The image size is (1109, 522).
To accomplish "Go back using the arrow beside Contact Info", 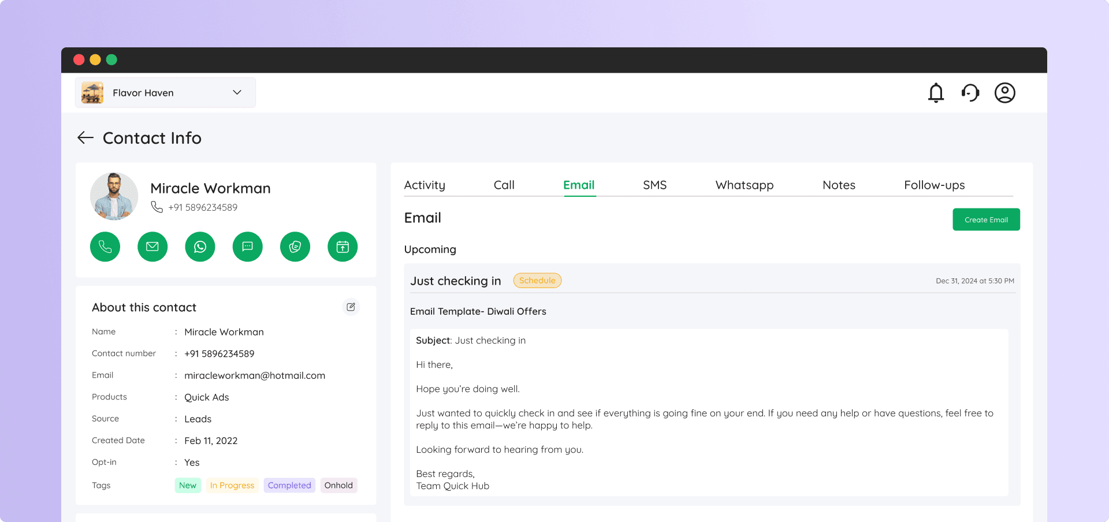I will pos(85,138).
